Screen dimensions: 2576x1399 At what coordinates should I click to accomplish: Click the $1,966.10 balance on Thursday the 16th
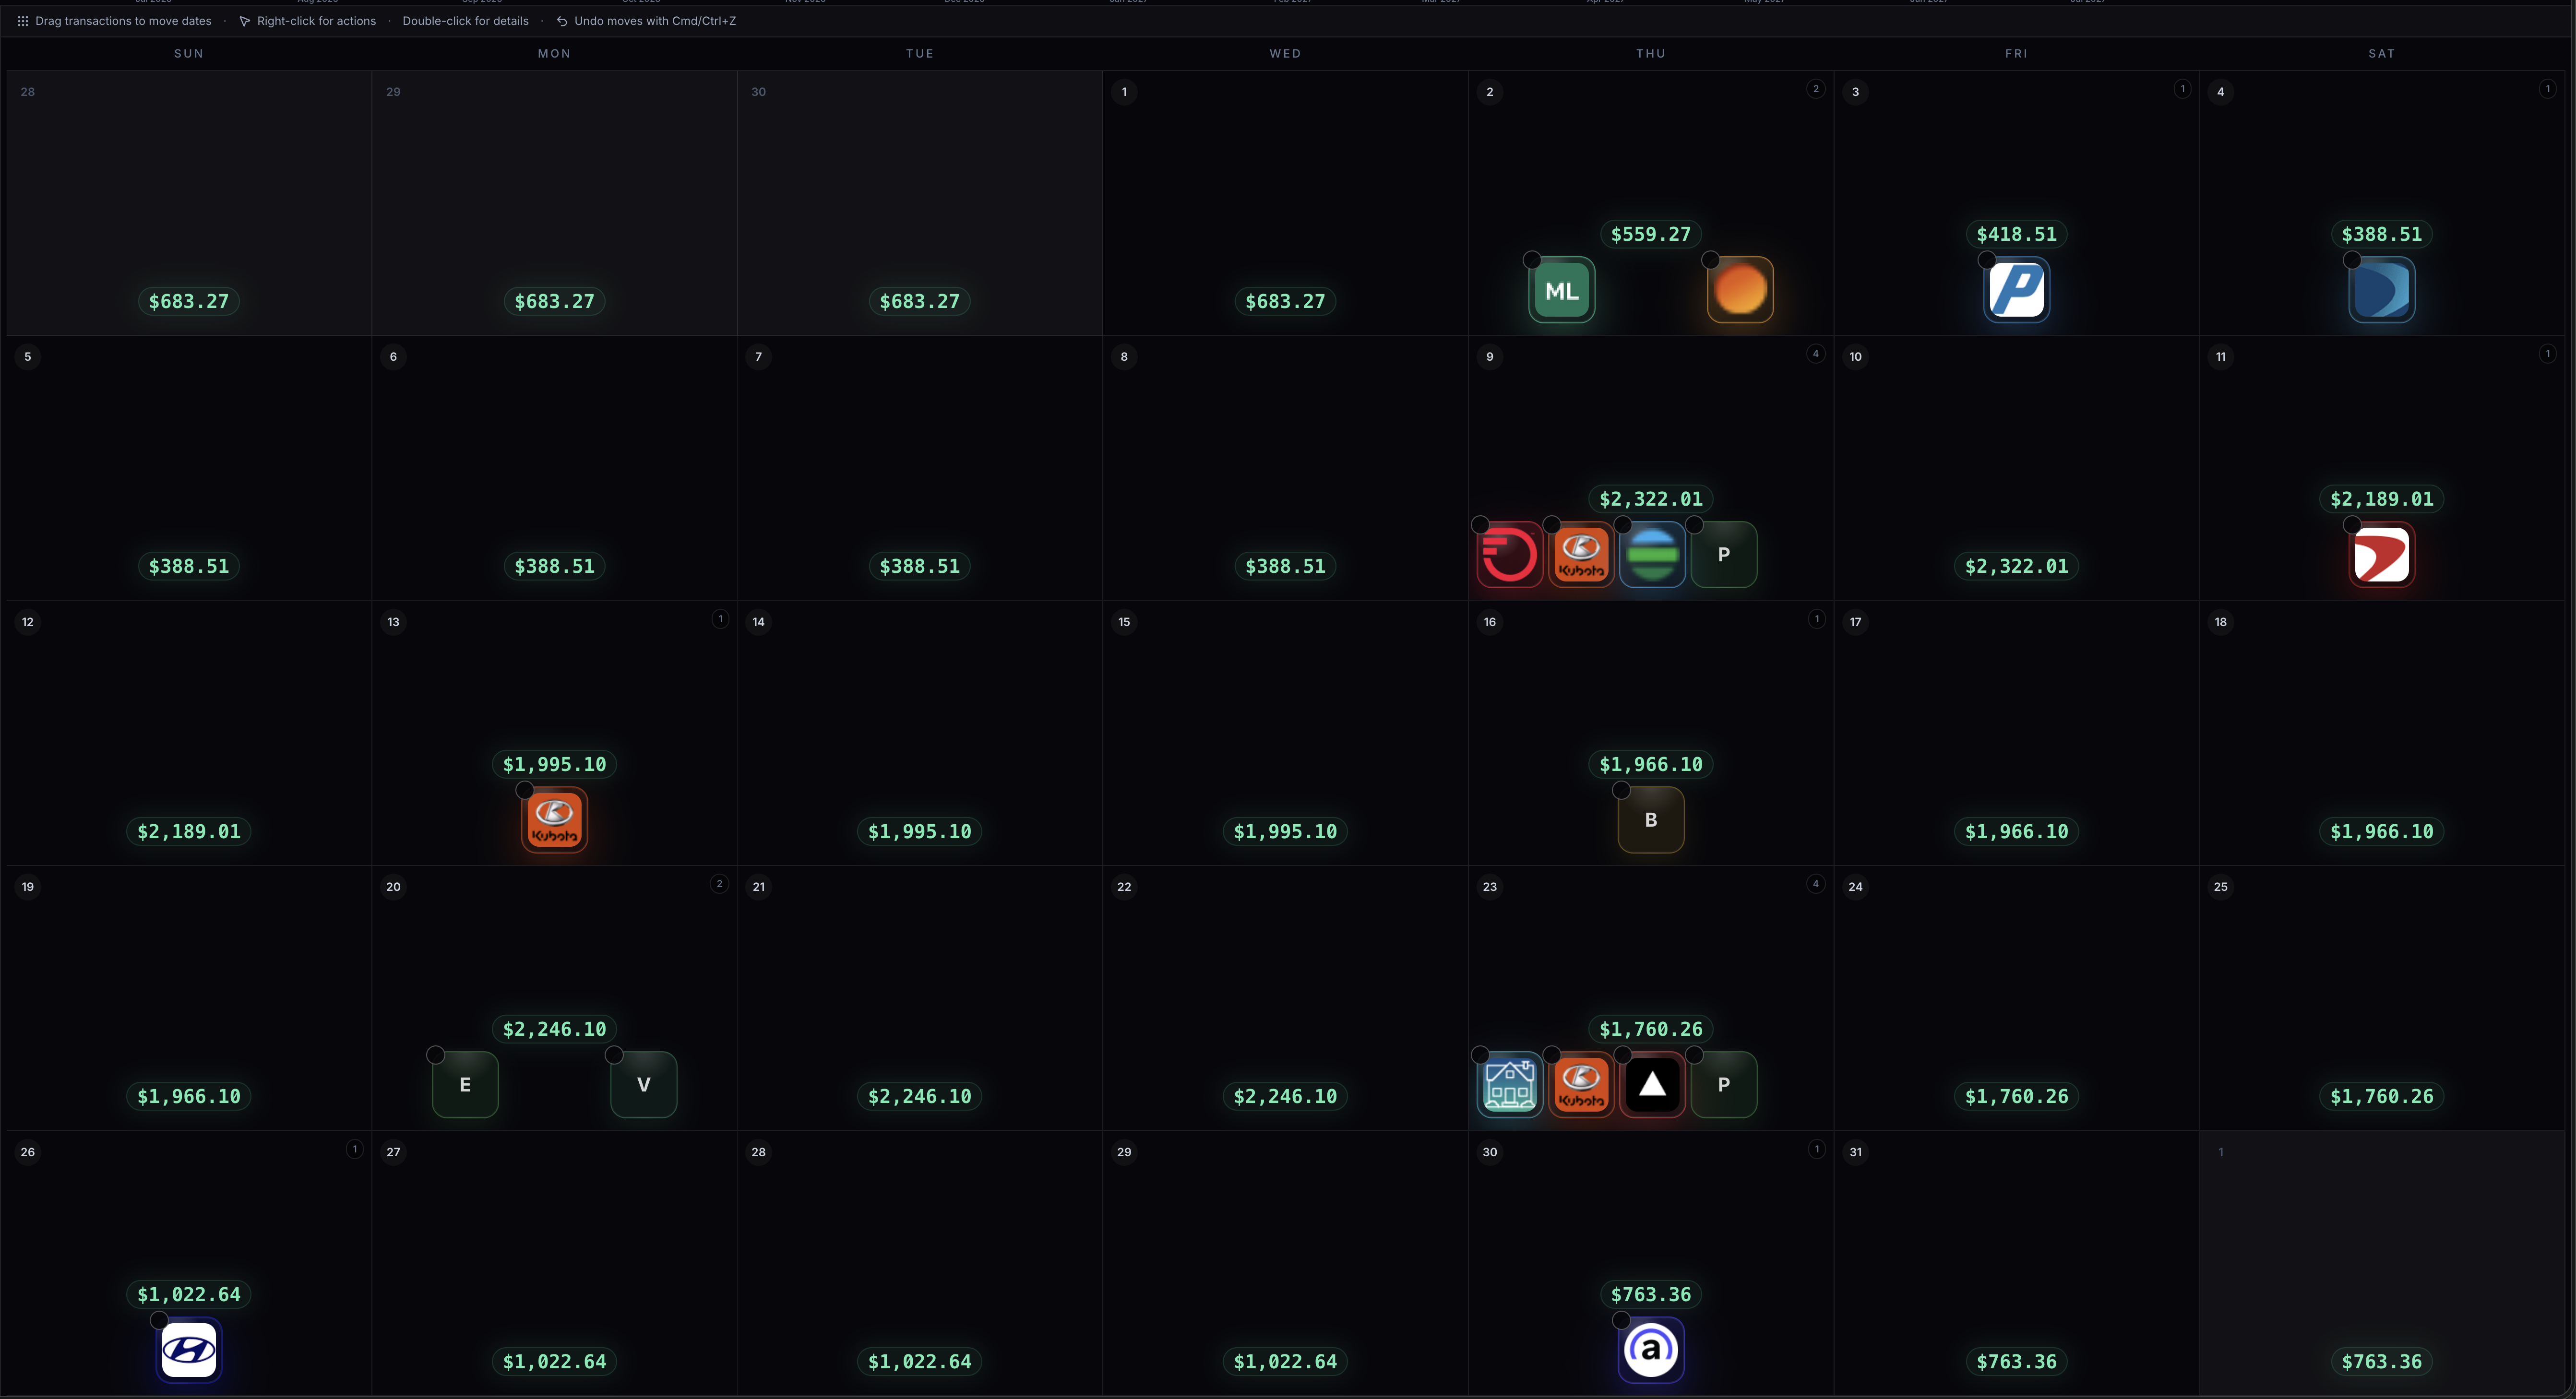[x=1651, y=764]
